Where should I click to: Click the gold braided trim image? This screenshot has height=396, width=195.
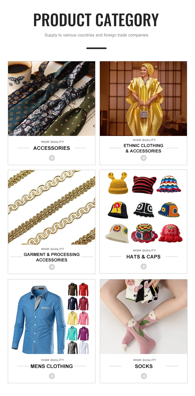(x=52, y=207)
